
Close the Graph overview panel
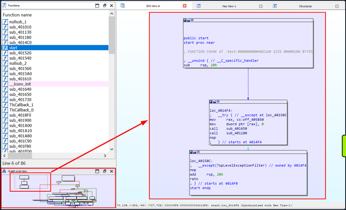112,171
